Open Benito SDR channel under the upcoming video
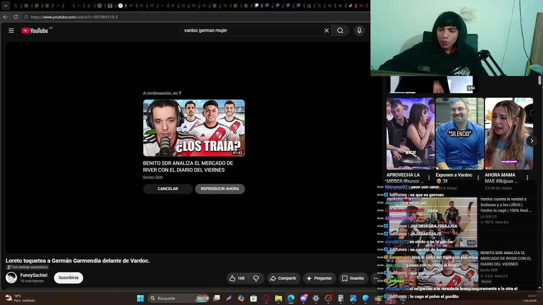 point(153,177)
